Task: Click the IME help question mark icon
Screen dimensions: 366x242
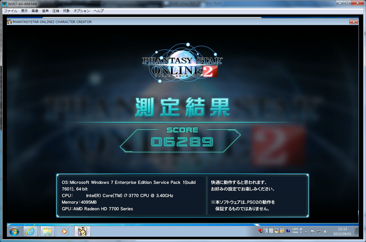Action: (x=288, y=231)
